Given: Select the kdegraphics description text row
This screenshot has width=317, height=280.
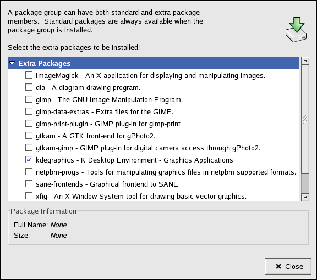Looking at the screenshot, I should point(134,160).
